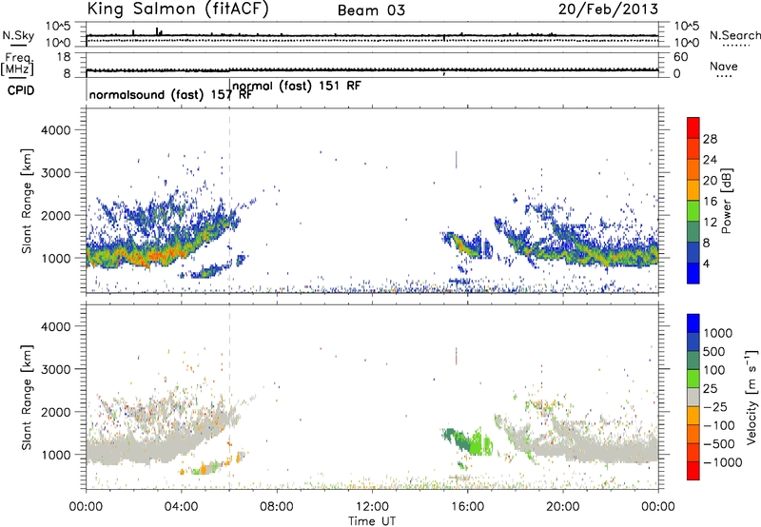This screenshot has width=761, height=527.
Task: Click the frequency trace in Freq panel
Action: point(372,70)
